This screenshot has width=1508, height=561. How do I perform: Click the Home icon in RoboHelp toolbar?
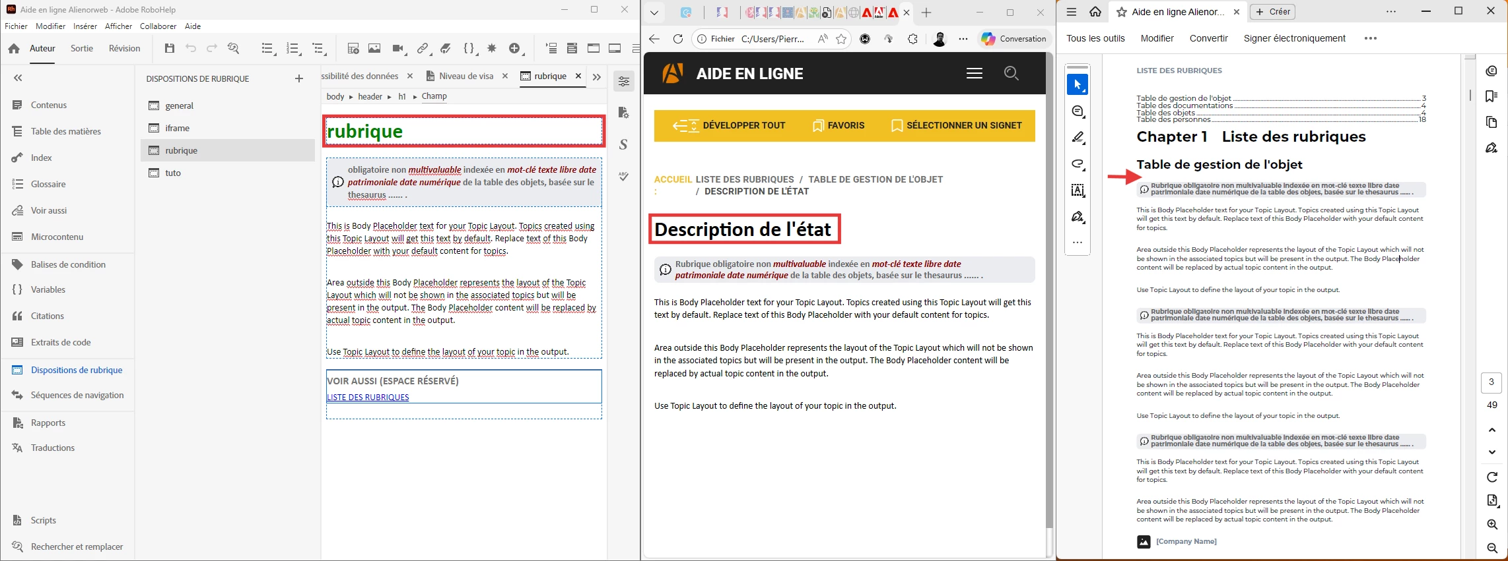click(x=14, y=49)
